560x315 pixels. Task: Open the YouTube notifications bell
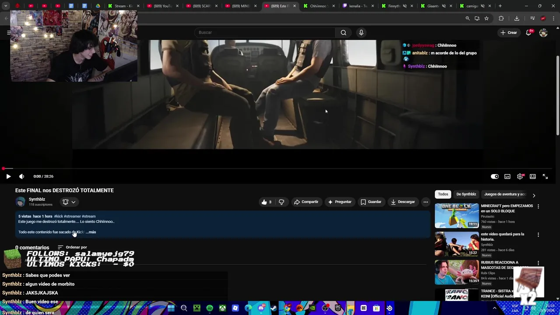pyautogui.click(x=529, y=32)
